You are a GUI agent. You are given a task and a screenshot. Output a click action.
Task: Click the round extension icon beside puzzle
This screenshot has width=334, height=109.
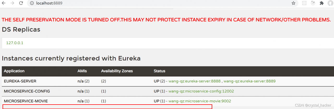click(313, 3)
